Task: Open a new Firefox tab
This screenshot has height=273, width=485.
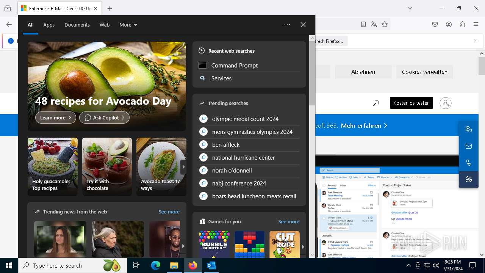Action: (110, 8)
